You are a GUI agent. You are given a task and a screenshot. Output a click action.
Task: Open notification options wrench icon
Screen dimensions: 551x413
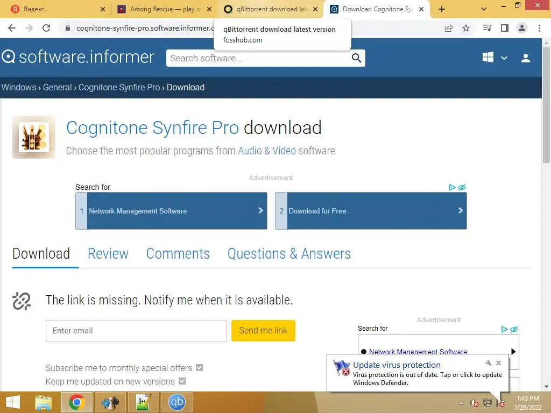pos(489,363)
